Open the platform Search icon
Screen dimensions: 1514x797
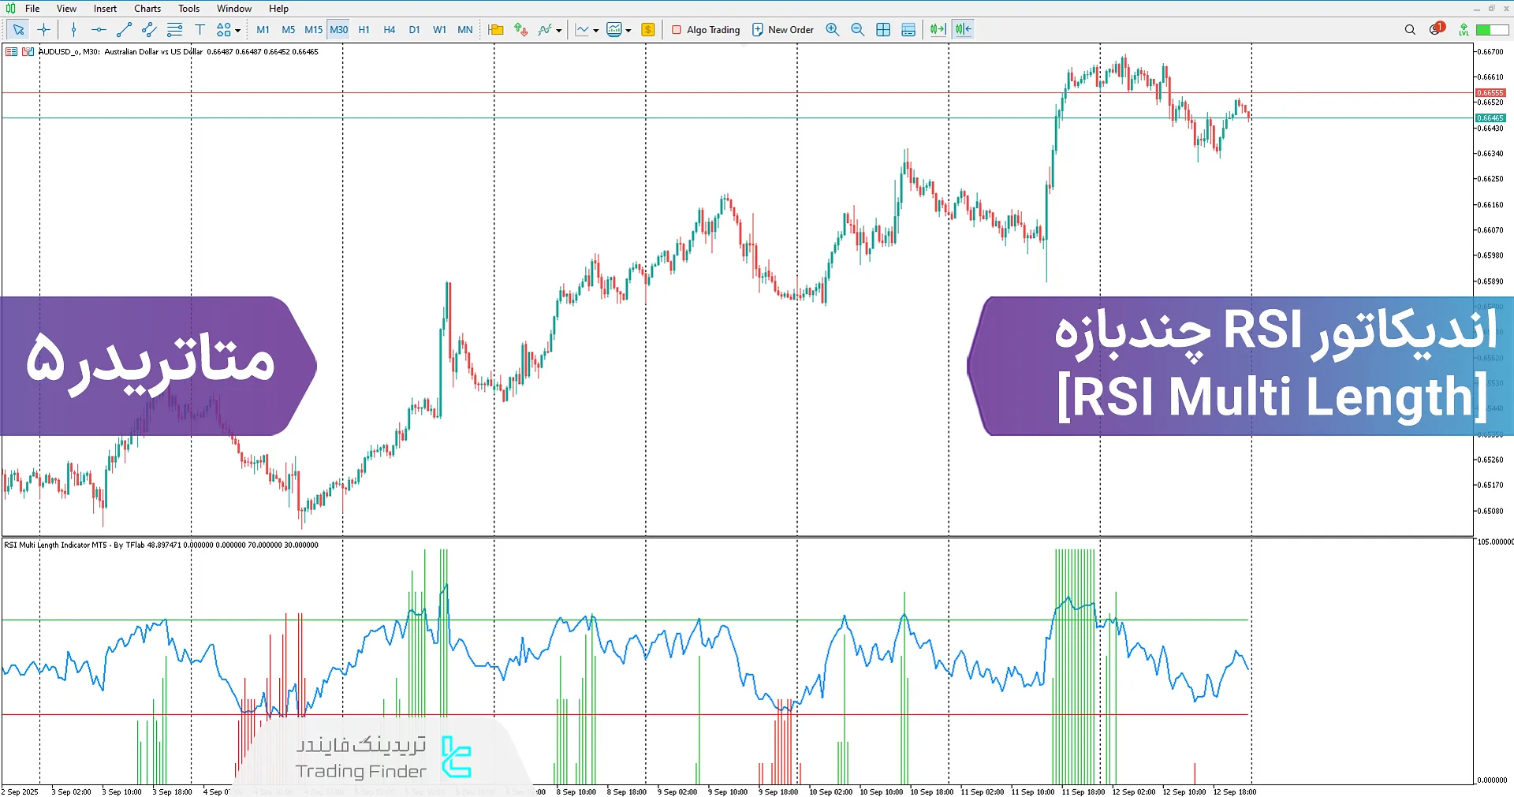(1409, 29)
